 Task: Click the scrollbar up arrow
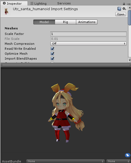130,8
